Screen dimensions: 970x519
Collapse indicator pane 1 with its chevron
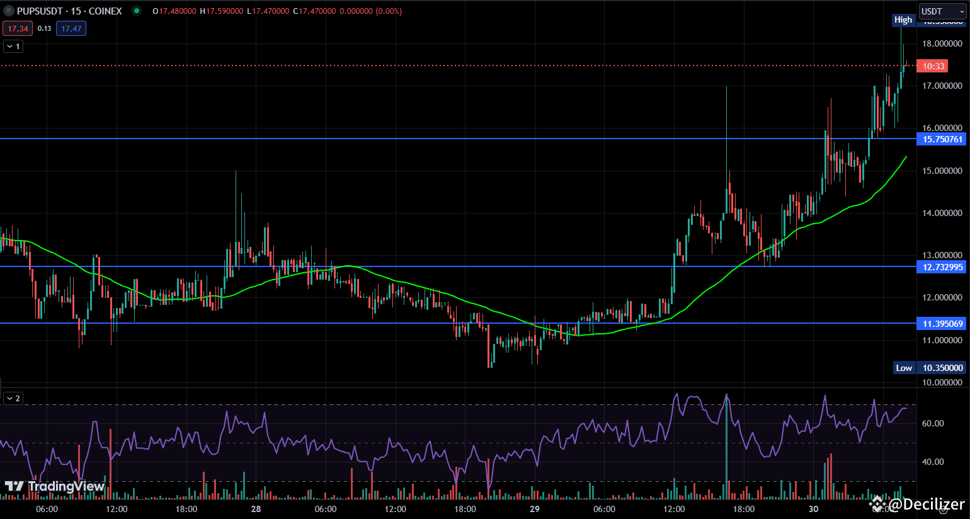[9, 46]
